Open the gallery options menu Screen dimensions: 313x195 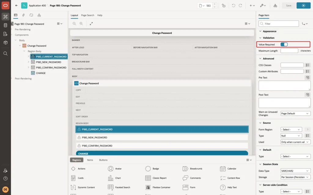tap(249, 160)
